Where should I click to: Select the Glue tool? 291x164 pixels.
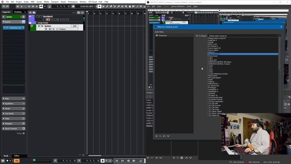pos(118,6)
